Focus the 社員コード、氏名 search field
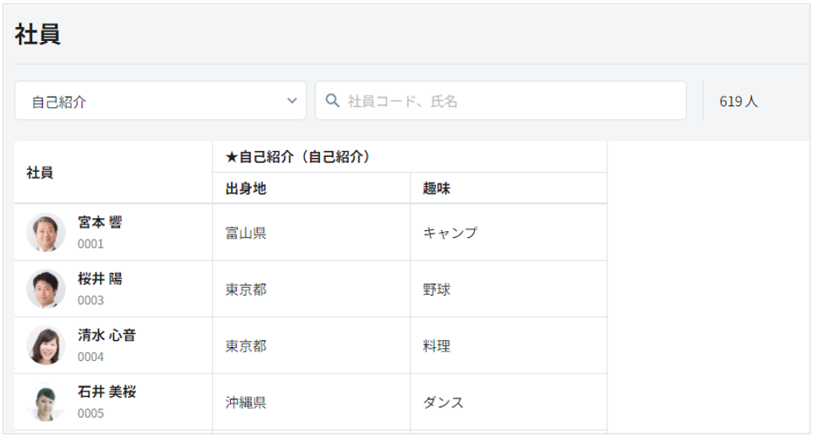 point(510,101)
